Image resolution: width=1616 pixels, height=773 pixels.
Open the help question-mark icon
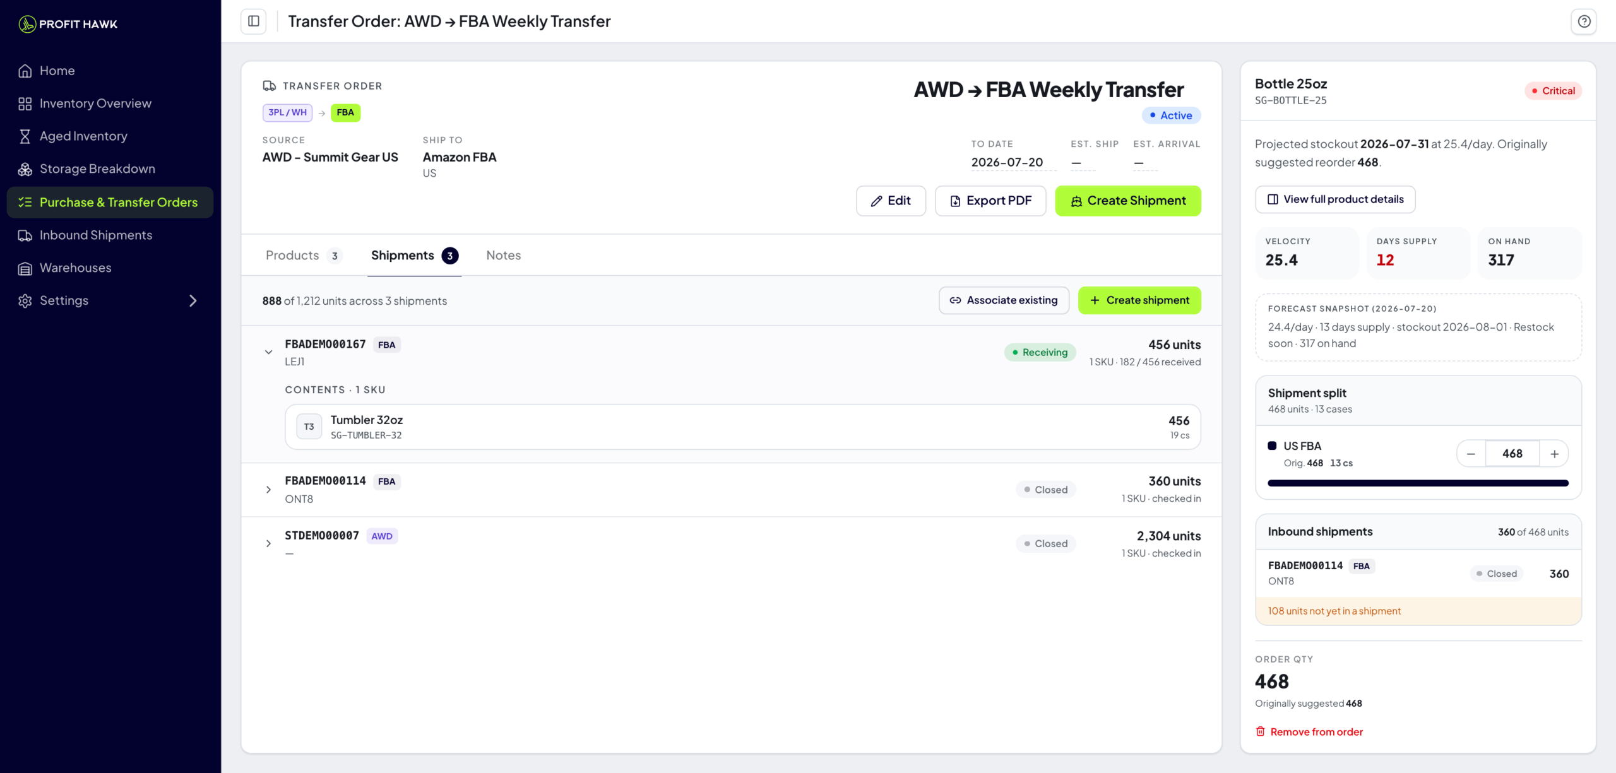pyautogui.click(x=1584, y=21)
